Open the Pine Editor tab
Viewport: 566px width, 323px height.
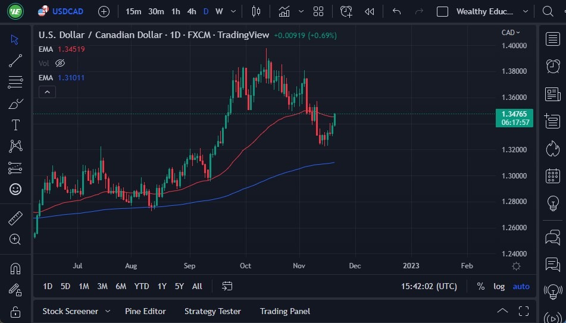[x=145, y=311]
